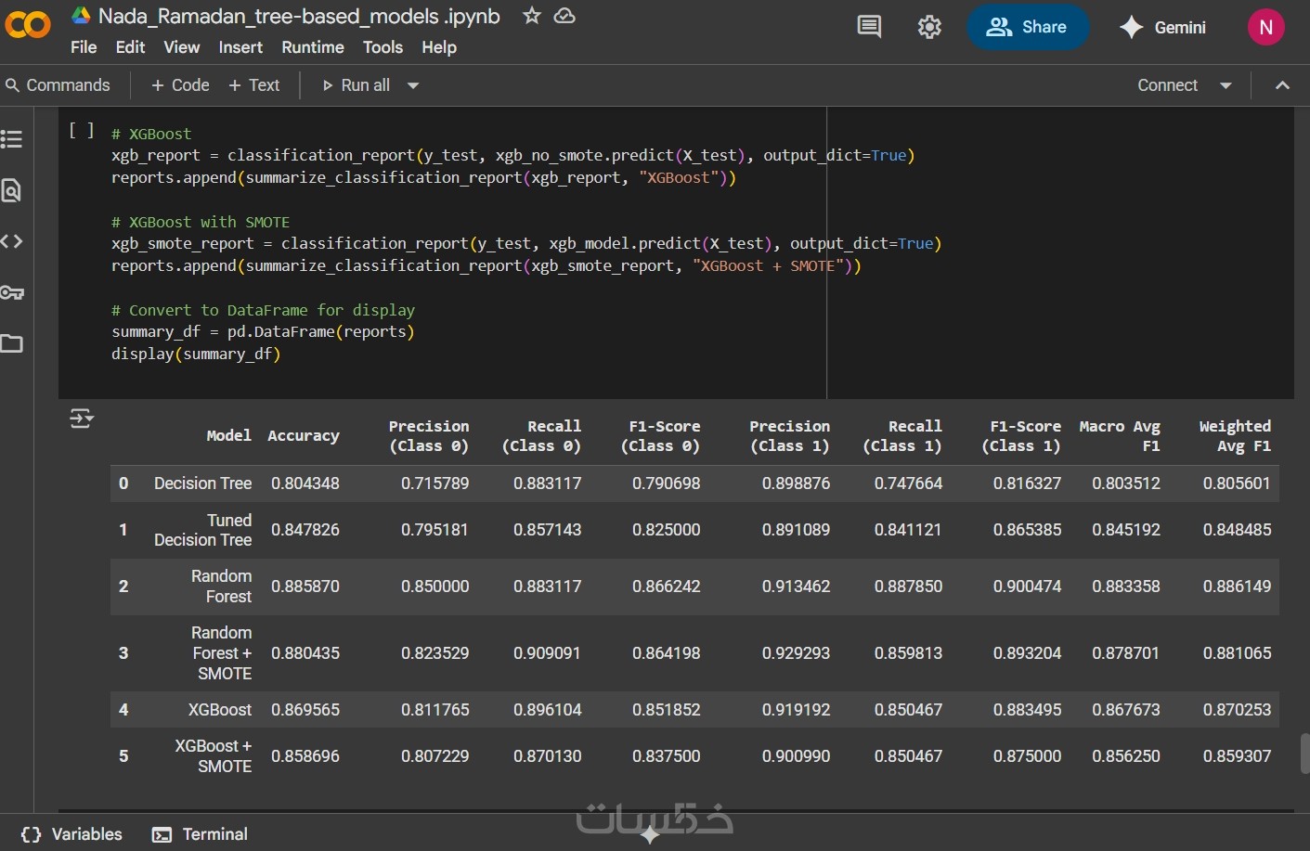Image resolution: width=1310 pixels, height=851 pixels.
Task: Check the cloud save status icon
Action: tap(564, 16)
